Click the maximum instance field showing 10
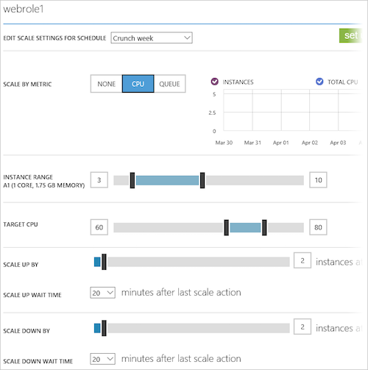 point(318,180)
